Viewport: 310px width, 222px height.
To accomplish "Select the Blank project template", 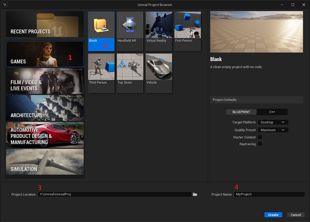I will tap(101, 31).
